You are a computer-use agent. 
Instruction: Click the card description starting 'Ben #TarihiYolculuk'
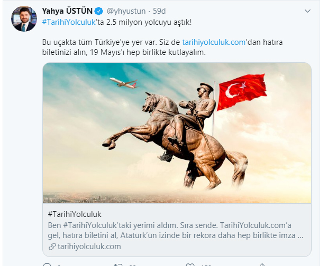[176, 230]
